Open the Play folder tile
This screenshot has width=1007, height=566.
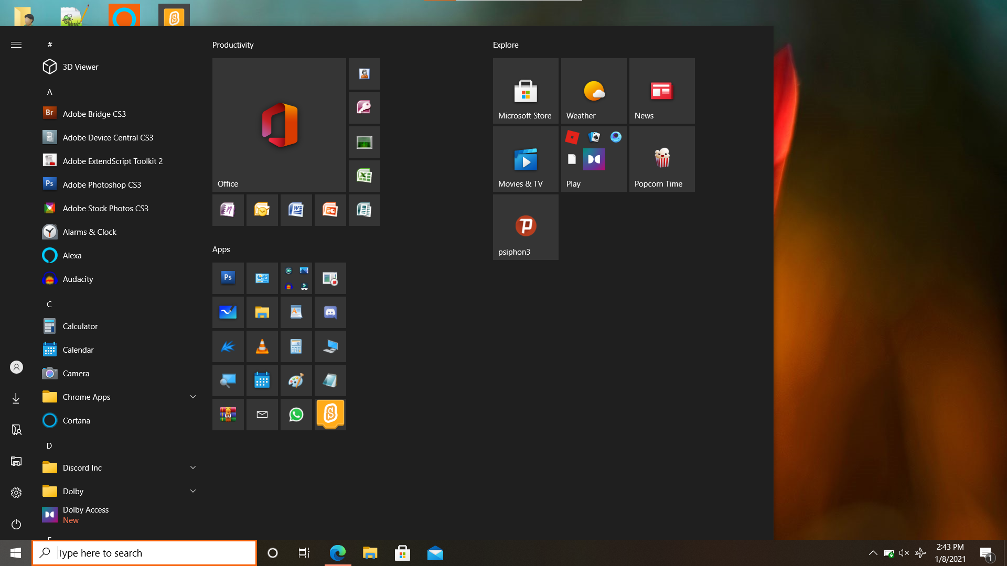point(594,159)
